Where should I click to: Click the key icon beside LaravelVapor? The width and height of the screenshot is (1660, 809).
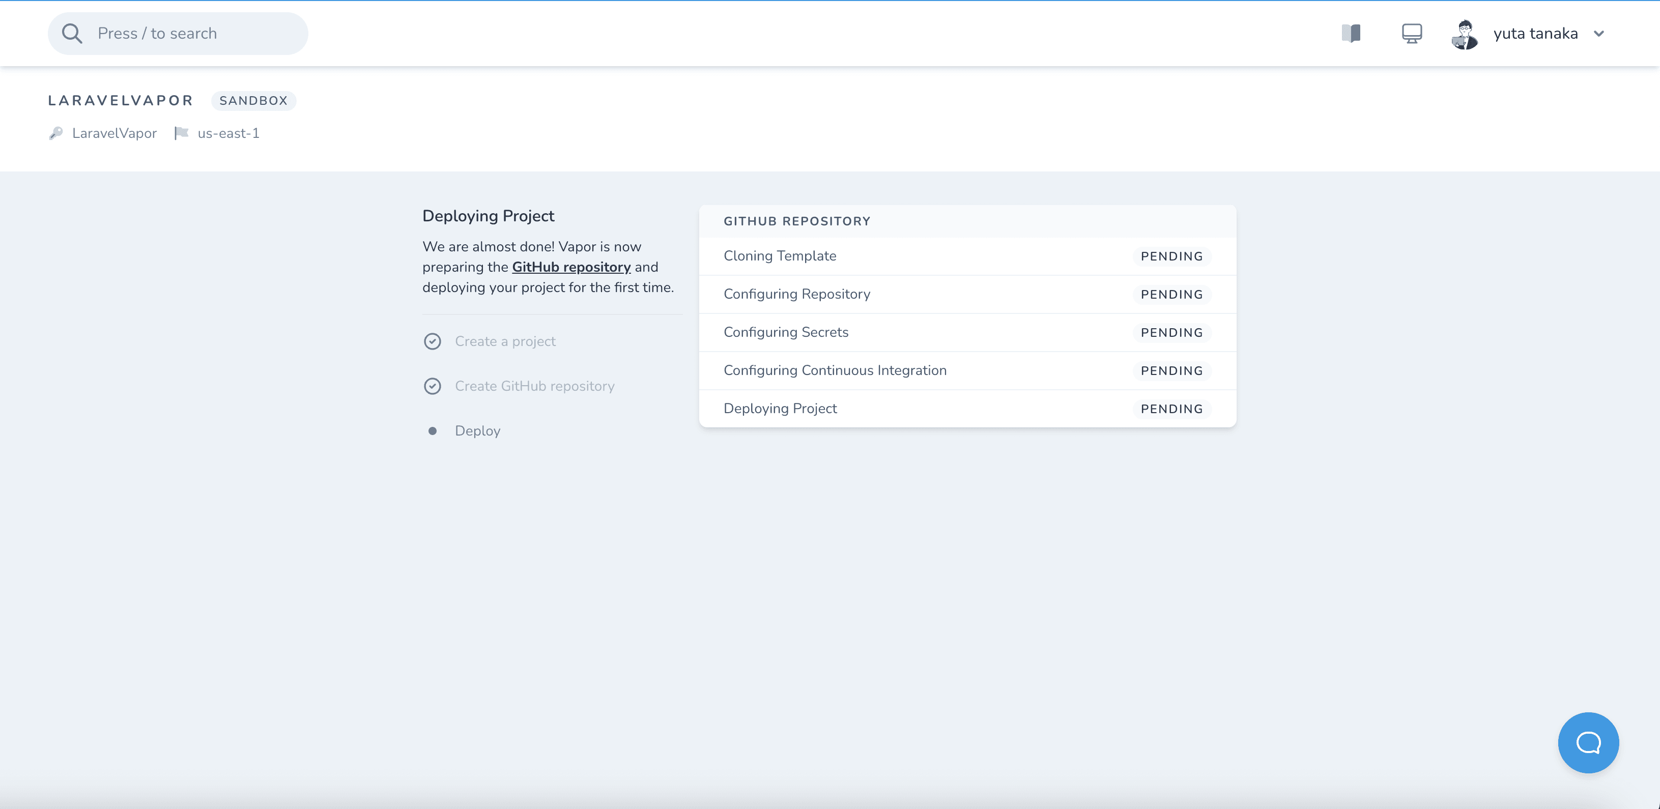[56, 133]
